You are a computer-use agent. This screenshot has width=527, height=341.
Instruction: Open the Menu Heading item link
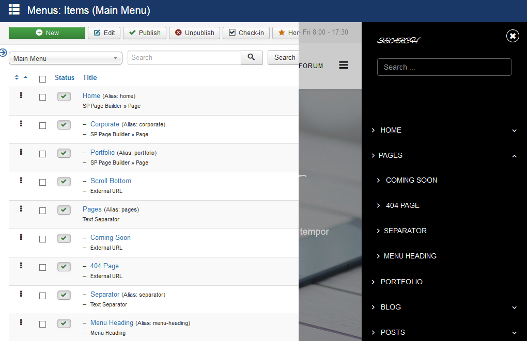tap(112, 322)
